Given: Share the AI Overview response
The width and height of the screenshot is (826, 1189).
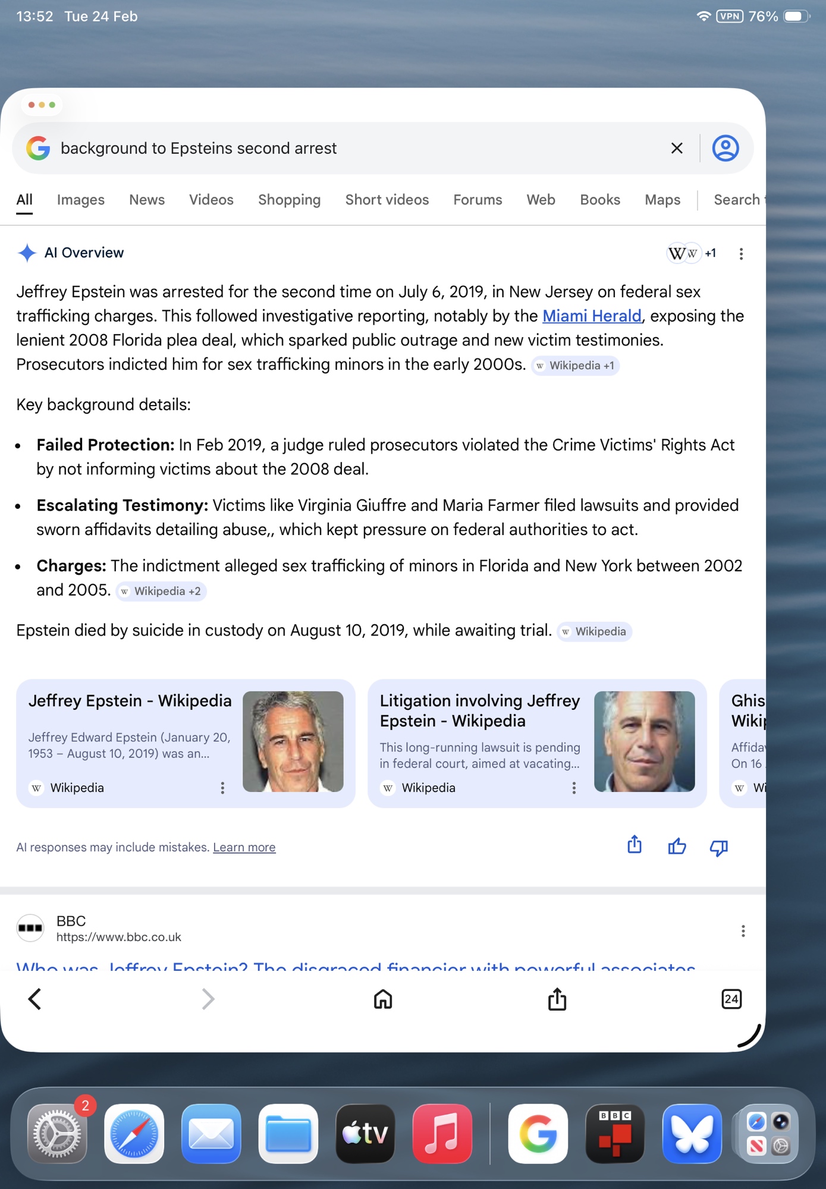Looking at the screenshot, I should pyautogui.click(x=635, y=845).
